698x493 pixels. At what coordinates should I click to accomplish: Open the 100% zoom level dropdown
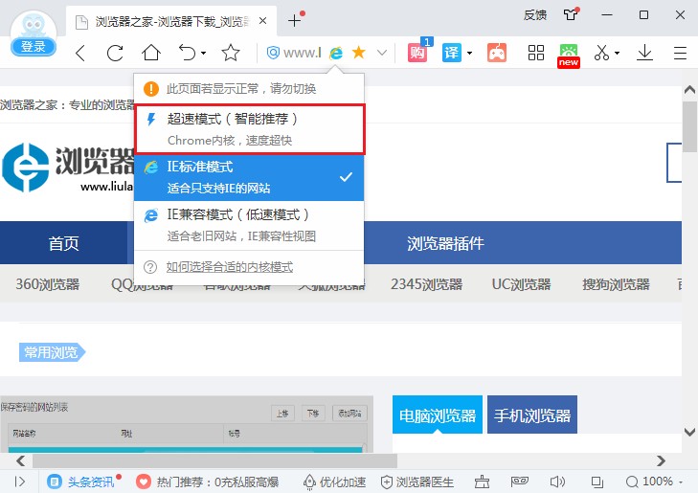pos(654,482)
